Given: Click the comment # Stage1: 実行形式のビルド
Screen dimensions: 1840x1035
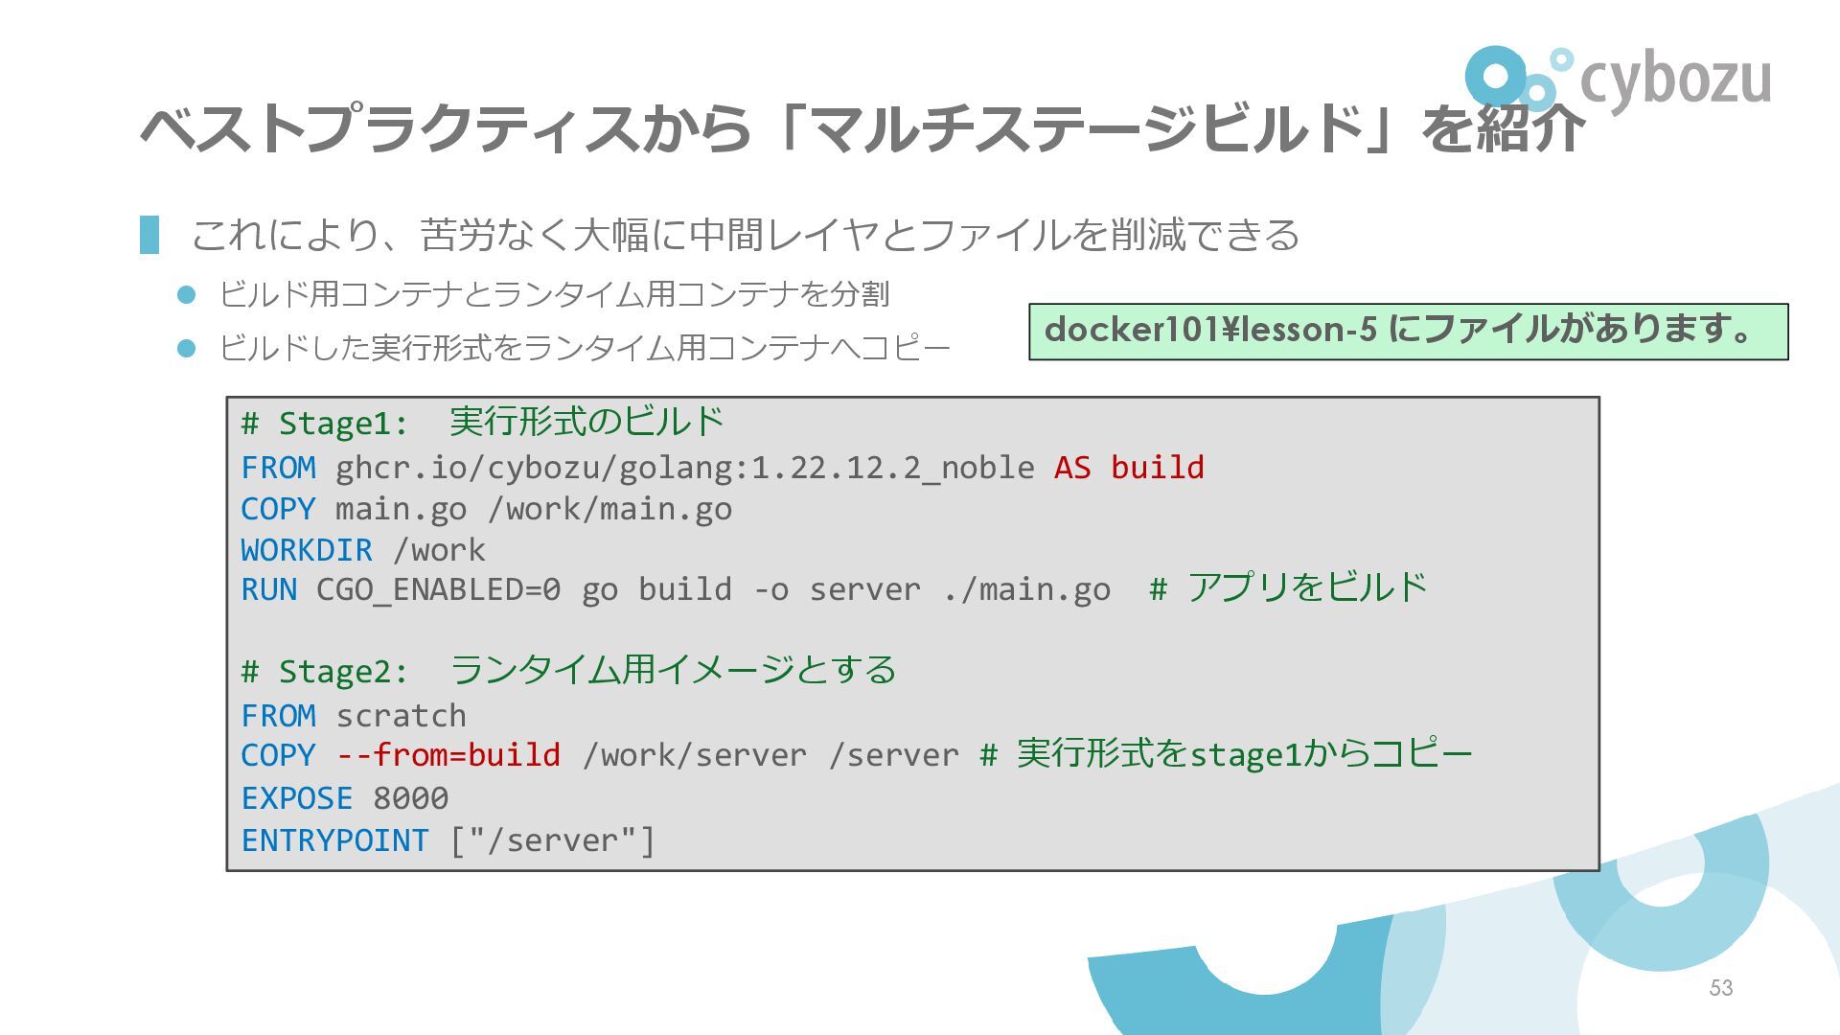Looking at the screenshot, I should pyautogui.click(x=483, y=422).
